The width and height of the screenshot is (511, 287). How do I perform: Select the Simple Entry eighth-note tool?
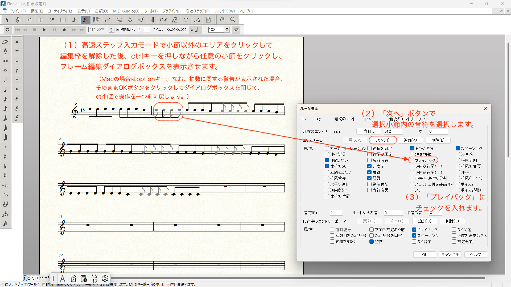tap(74, 20)
